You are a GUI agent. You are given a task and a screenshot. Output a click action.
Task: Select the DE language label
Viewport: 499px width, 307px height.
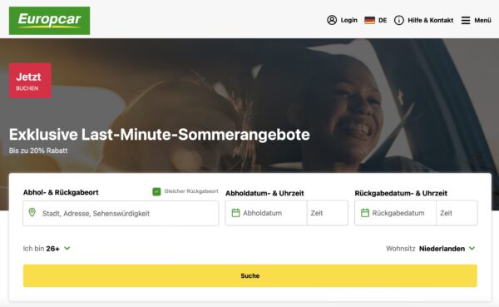(383, 20)
